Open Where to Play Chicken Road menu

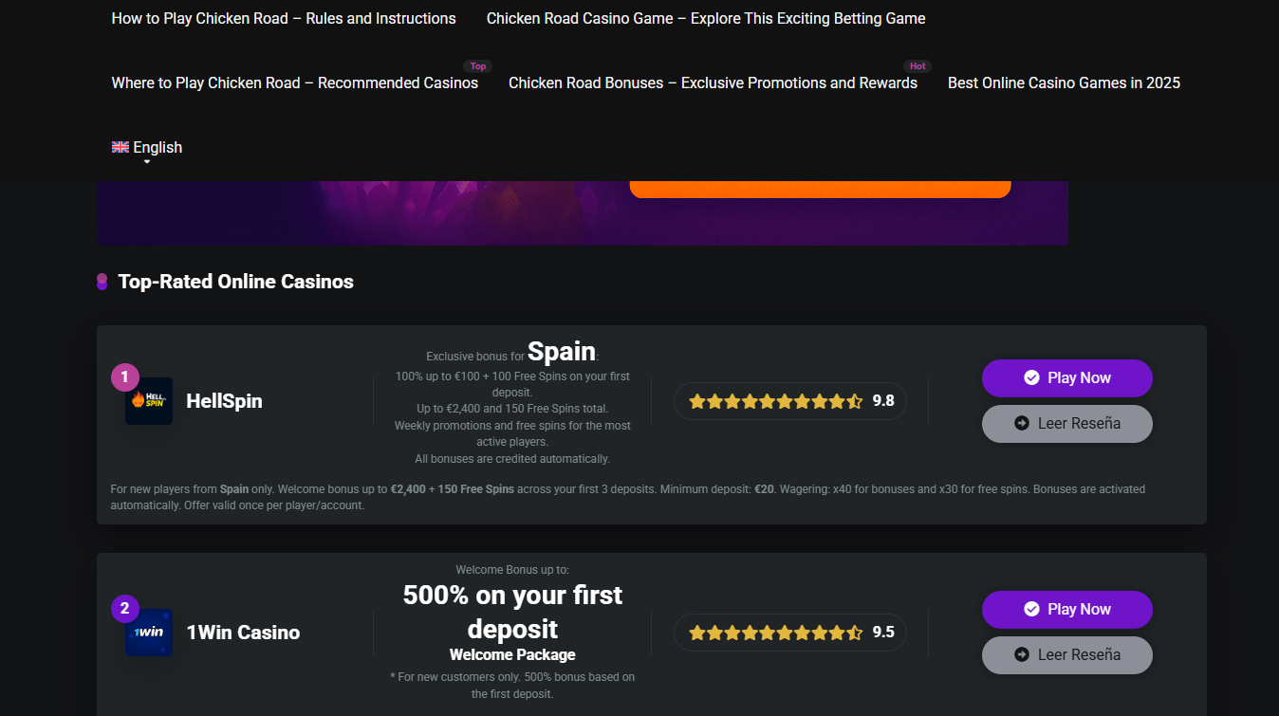[295, 83]
